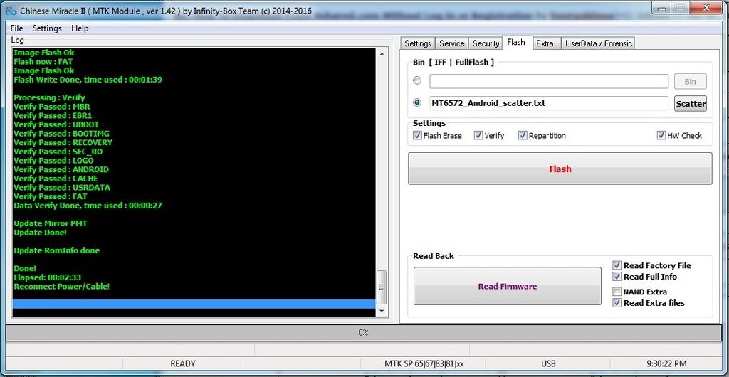Image resolution: width=729 pixels, height=377 pixels.
Task: Toggle the HW Check checkbox
Action: pos(661,136)
